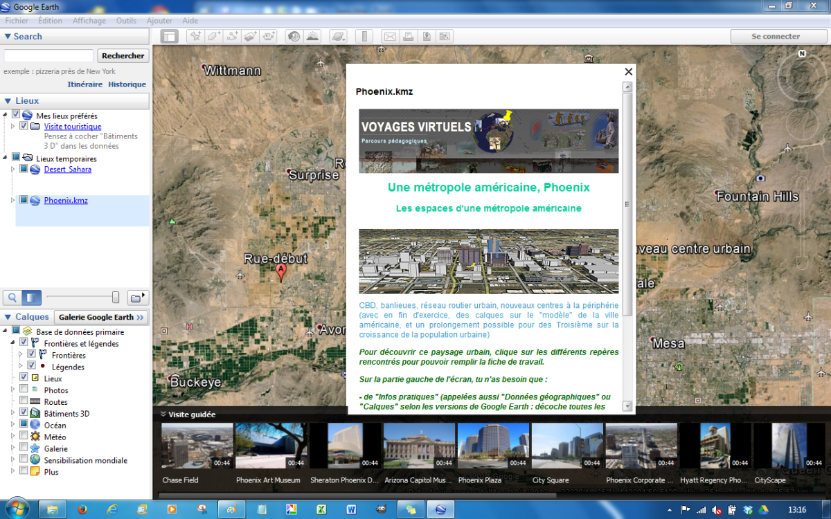The image size is (831, 519).
Task: Add a placemark with the pushpin tool
Action: [195, 36]
